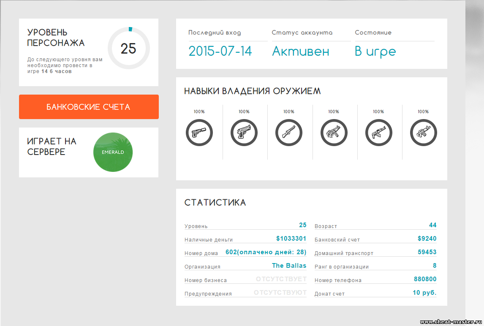Select the Desert Eagle skill icon

point(244,133)
